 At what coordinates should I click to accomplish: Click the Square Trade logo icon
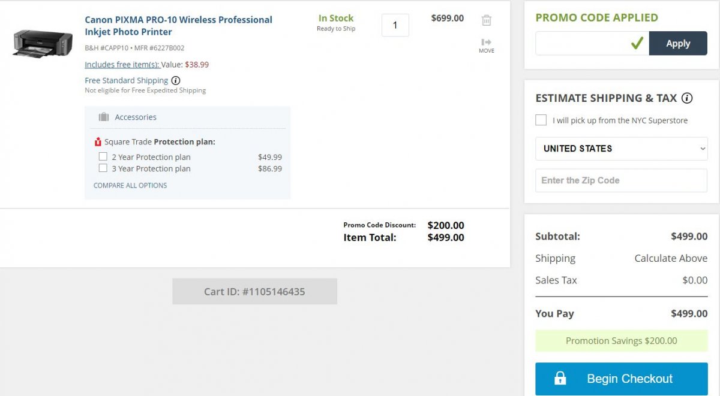(x=98, y=142)
